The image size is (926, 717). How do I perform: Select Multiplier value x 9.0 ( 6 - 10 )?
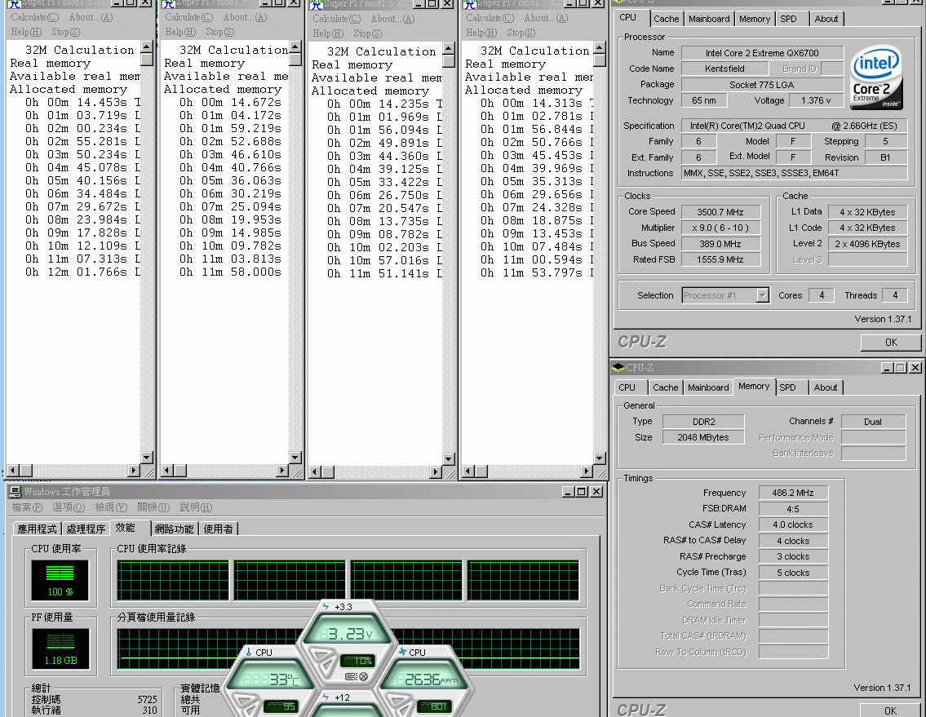tap(720, 228)
